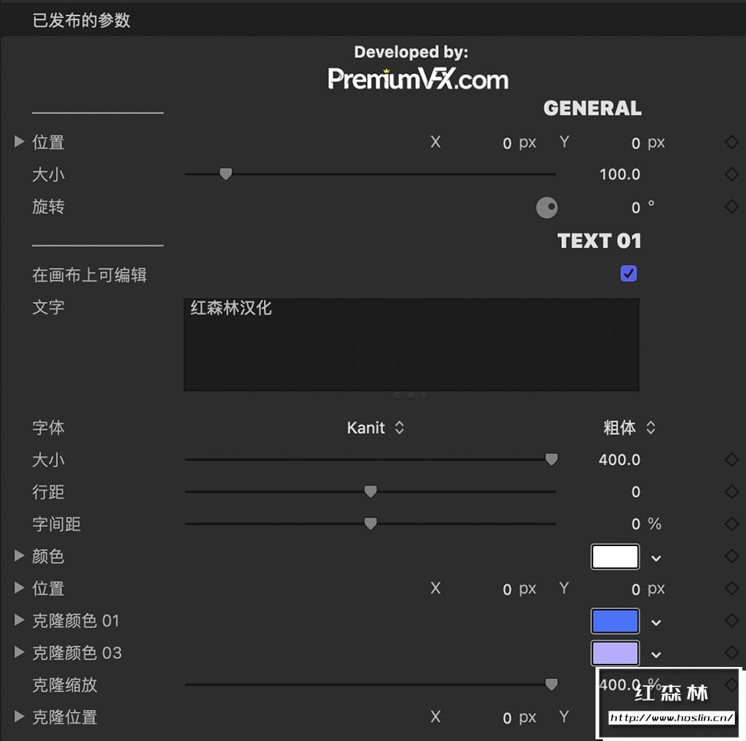The image size is (746, 741).
Task: Click the text 大小 400.0 slider handle
Action: [552, 459]
